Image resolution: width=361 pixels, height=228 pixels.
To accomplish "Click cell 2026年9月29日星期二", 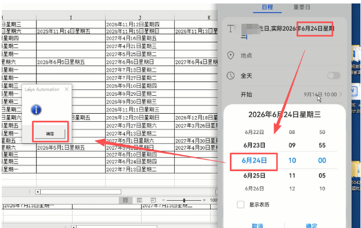I will point(140,94).
